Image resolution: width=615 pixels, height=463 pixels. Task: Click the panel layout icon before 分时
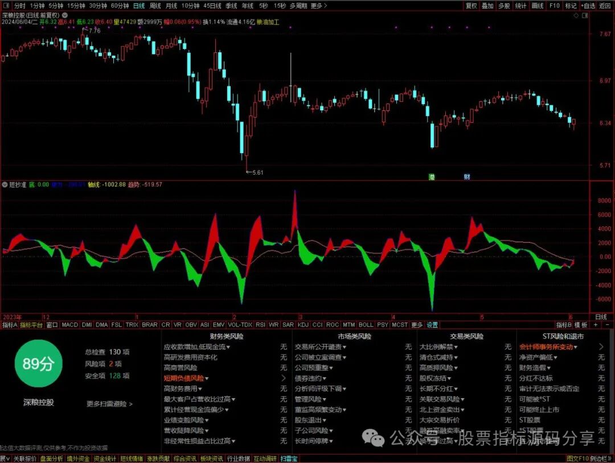pos(7,6)
